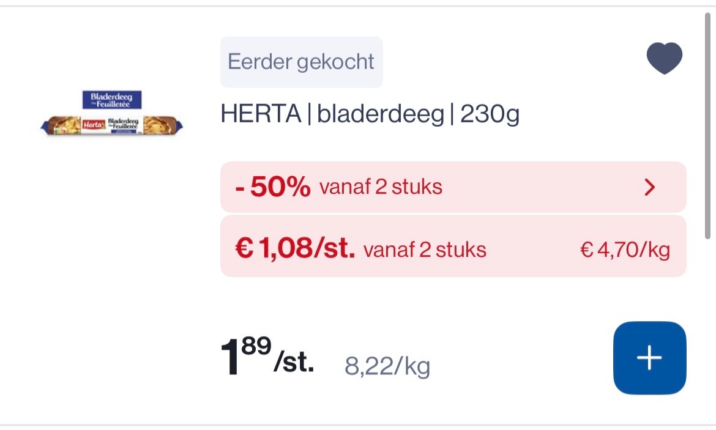Open the HERTA bladerdeeg 230g product page
This screenshot has height=430, width=716.
click(369, 113)
